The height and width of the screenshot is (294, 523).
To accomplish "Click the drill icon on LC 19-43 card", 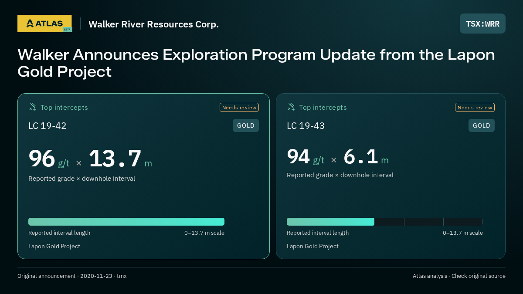I will 291,107.
